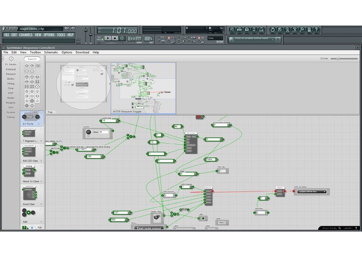The width and height of the screenshot is (362, 257).
Task: Move the SynthMaker Zoom slider
Action: pos(338,59)
